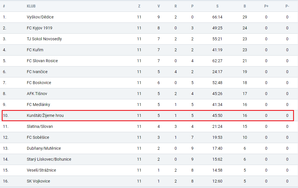
Task: Sort table by the B points header
Action: [x=245, y=6]
